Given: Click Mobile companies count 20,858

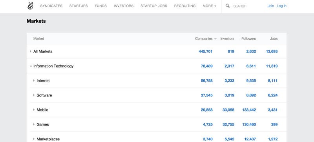Looking at the screenshot, I should click(207, 110).
